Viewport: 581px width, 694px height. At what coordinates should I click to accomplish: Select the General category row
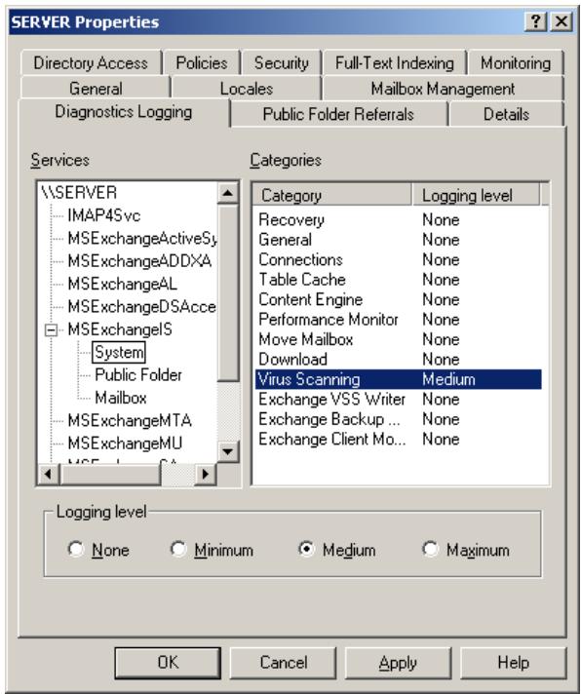tap(399, 240)
